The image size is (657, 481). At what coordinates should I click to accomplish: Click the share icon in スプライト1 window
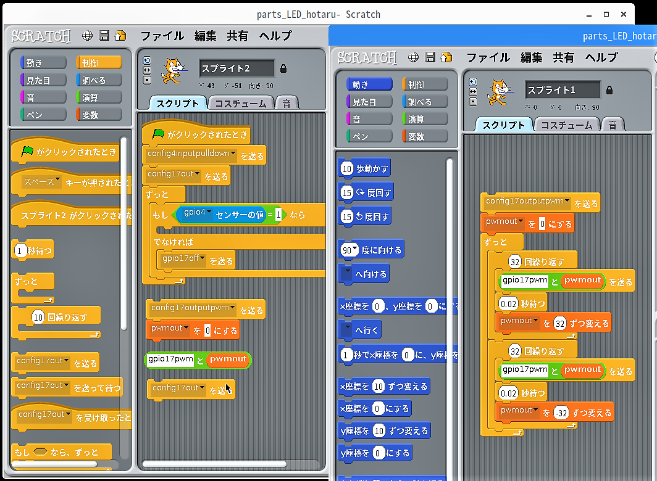click(x=446, y=57)
